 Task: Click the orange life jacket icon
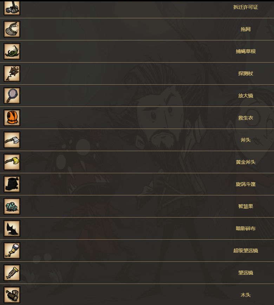[x=12, y=118]
